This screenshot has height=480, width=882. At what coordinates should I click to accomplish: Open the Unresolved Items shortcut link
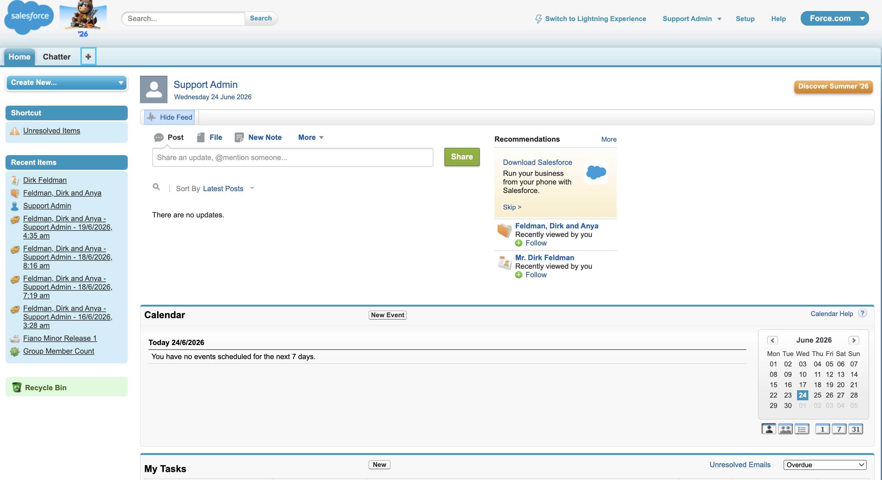coord(52,131)
